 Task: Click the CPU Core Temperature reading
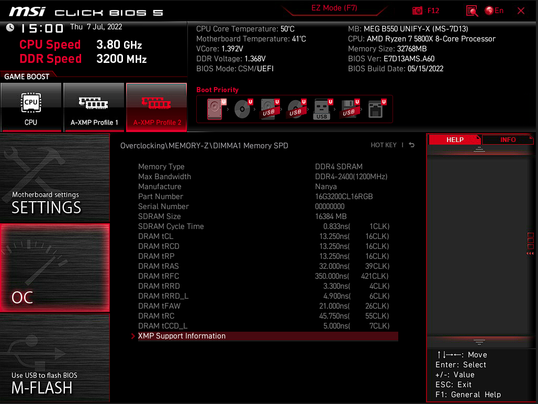point(245,29)
